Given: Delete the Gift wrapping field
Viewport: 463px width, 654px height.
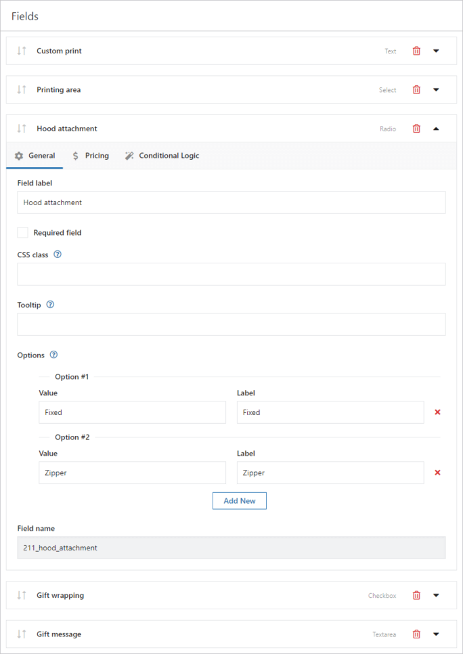Looking at the screenshot, I should [x=416, y=595].
